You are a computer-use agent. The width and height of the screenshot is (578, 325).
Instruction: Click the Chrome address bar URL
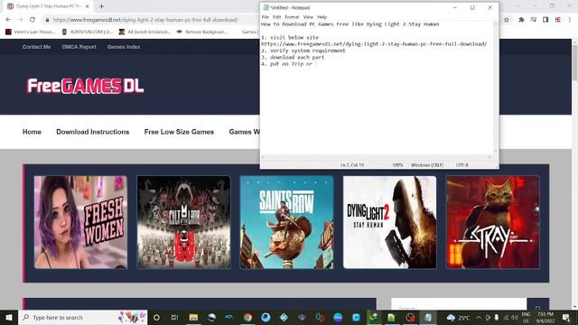(145, 20)
